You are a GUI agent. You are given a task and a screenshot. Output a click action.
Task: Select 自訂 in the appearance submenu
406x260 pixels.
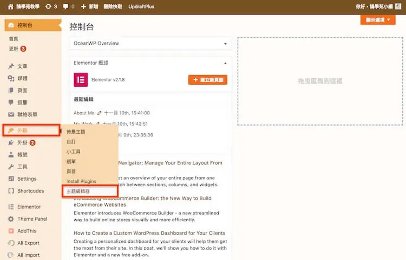point(71,142)
